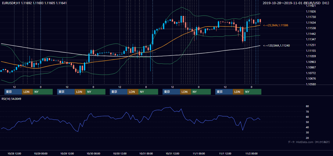Click RSI scale level 80
333x156 pixels.
[x=307, y=106]
